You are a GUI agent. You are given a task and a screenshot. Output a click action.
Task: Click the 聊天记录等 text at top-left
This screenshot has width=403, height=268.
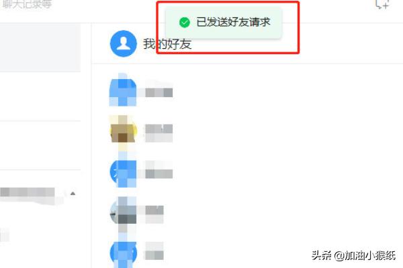coord(27,4)
